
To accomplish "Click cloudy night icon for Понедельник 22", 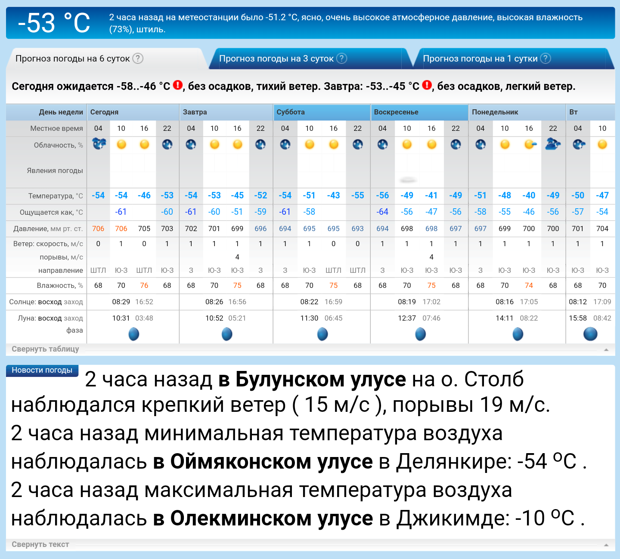I will click(553, 144).
